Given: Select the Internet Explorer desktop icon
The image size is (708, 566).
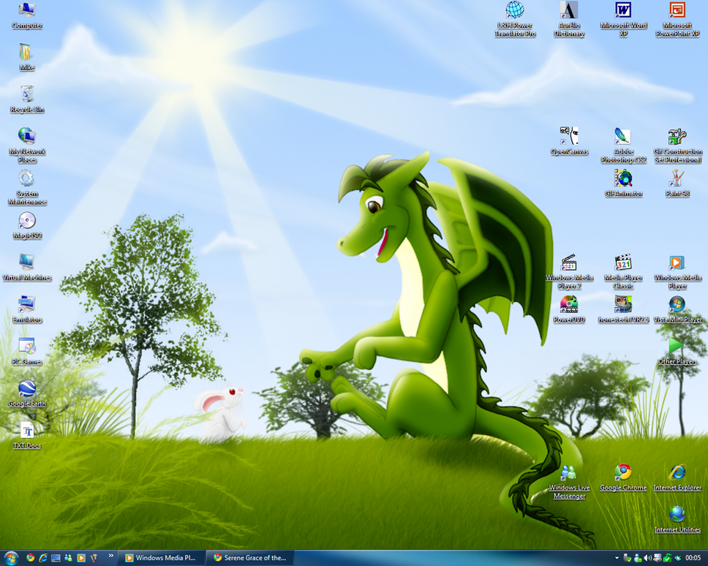Looking at the screenshot, I should pos(677,478).
